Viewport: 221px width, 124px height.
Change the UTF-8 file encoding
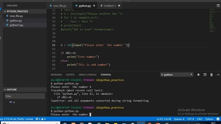pyautogui.click(x=190, y=119)
